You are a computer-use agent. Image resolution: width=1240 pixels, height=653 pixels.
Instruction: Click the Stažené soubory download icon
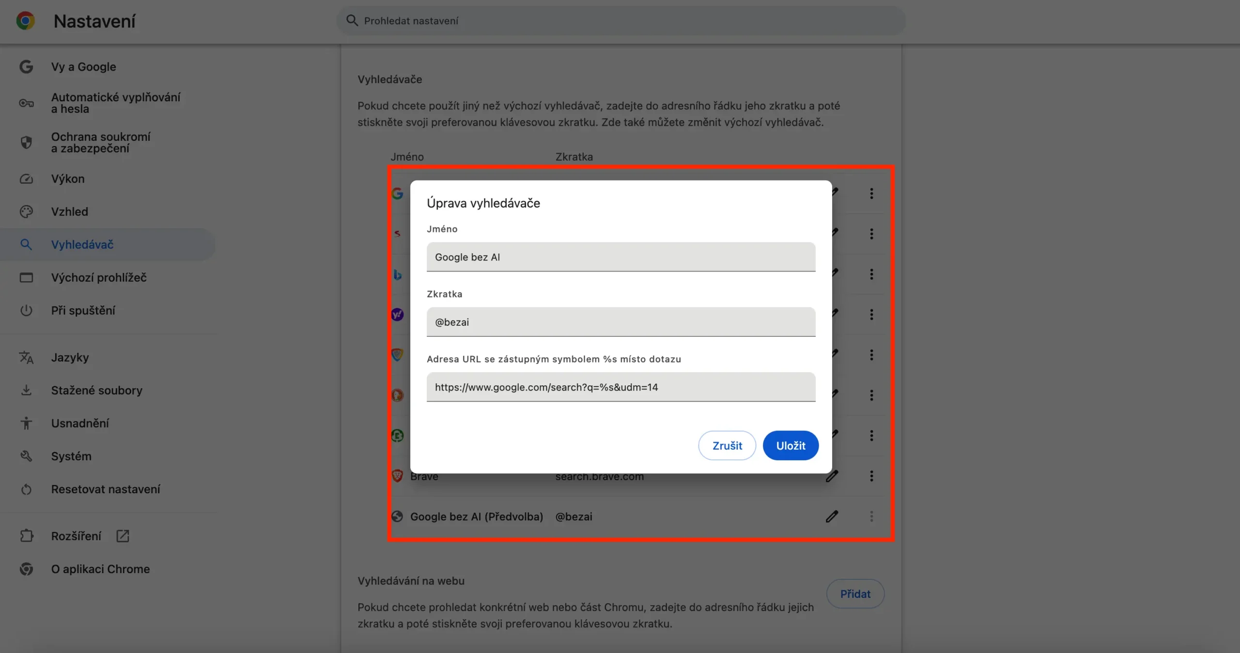(x=26, y=390)
